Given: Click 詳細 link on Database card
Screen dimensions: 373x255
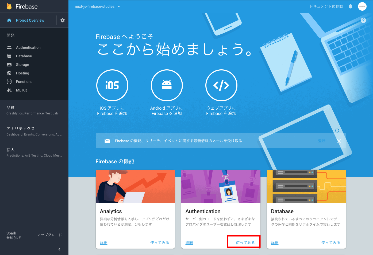Looking at the screenshot, I should pos(275,243).
